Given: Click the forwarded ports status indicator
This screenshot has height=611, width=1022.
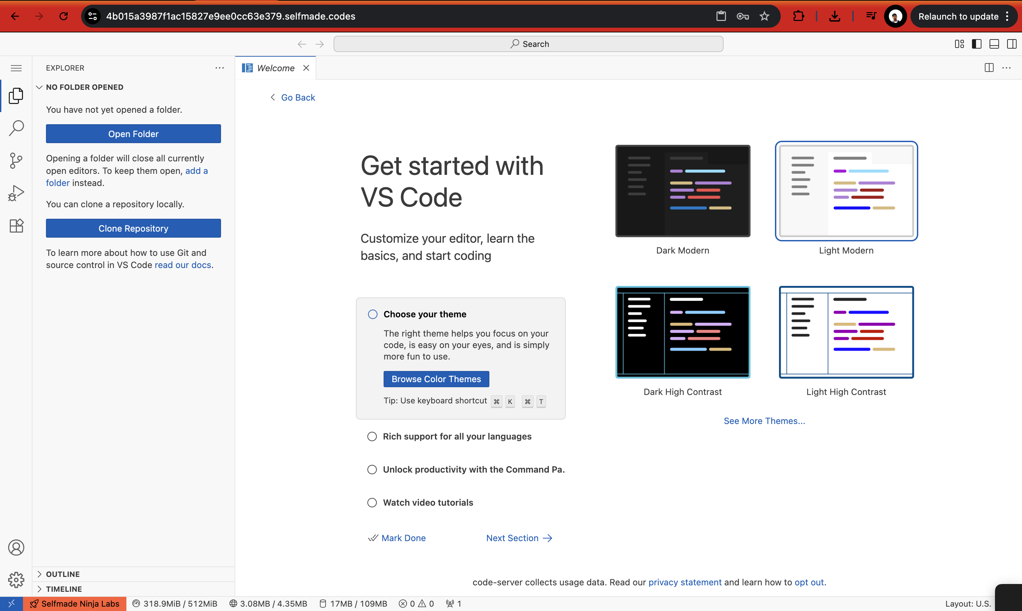Looking at the screenshot, I should [454, 604].
